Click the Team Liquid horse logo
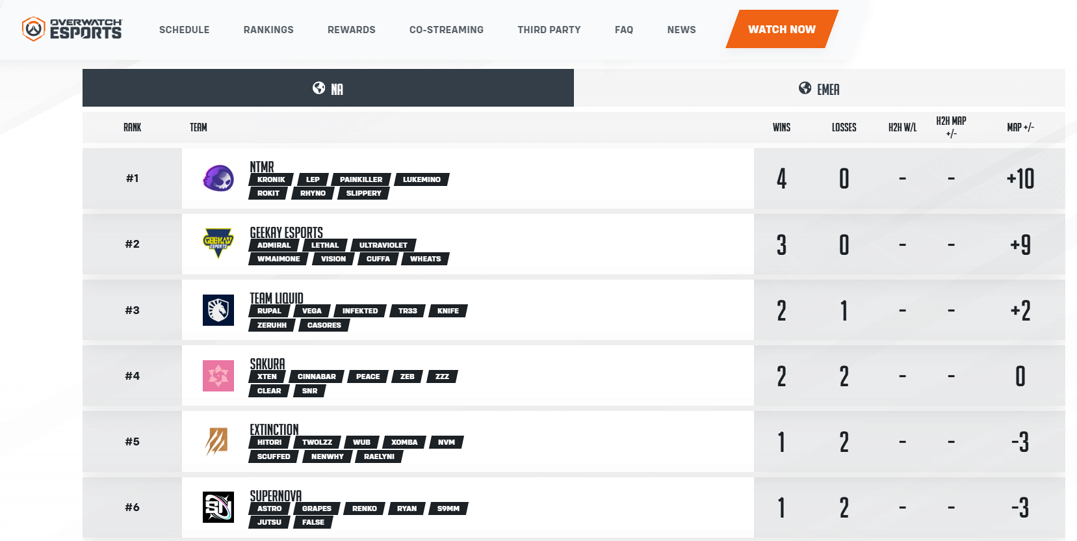The height and width of the screenshot is (541, 1077). (x=218, y=310)
